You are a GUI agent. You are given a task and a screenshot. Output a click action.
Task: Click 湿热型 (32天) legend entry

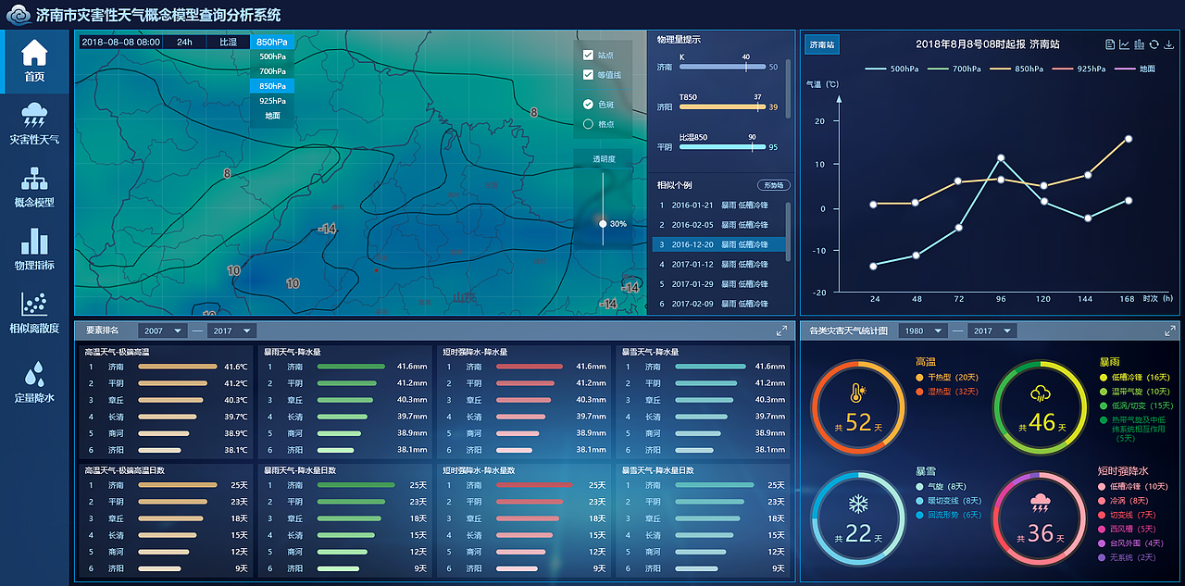coord(947,392)
